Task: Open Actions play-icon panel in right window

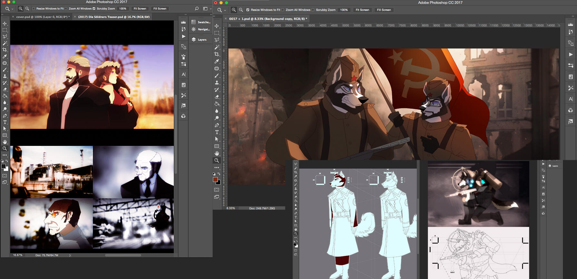Action: coord(571,54)
